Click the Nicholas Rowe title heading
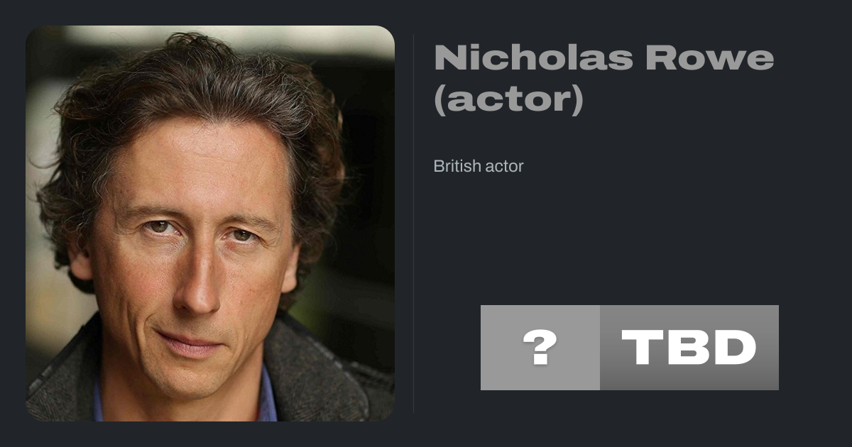 click(x=604, y=79)
